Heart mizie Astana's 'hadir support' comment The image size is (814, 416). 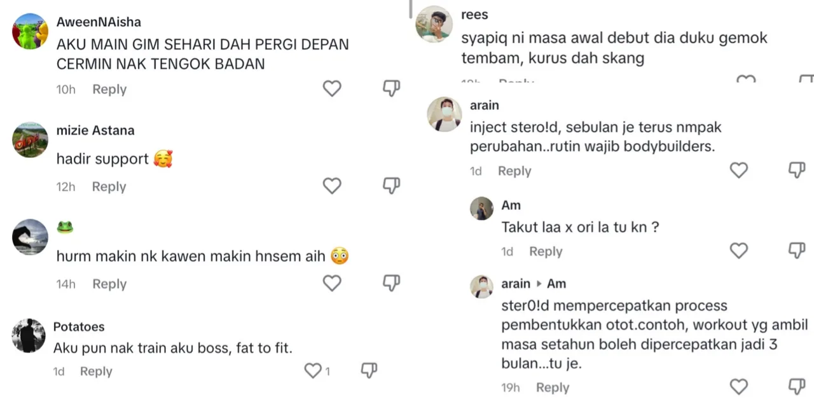click(x=332, y=186)
